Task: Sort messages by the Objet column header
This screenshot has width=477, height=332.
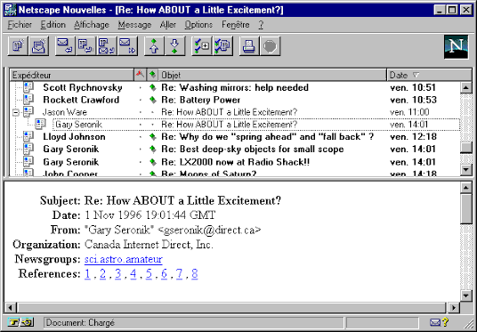Action: click(x=272, y=75)
